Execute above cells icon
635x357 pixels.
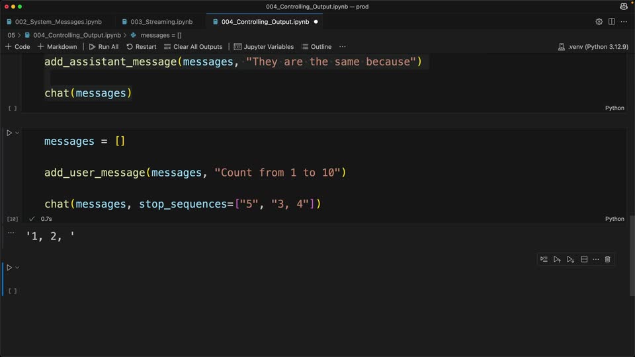(x=557, y=259)
